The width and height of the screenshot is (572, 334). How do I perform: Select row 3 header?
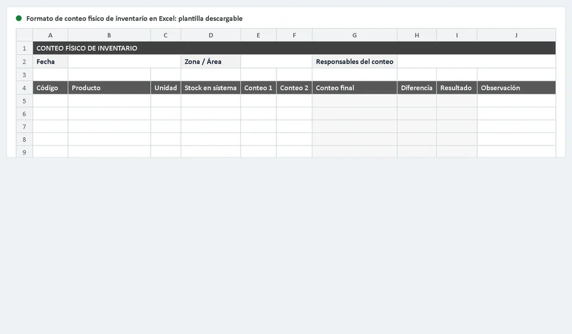tap(24, 75)
